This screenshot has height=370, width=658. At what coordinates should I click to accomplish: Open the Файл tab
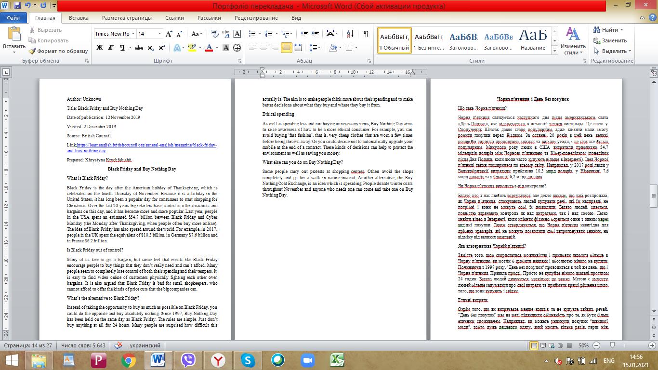tap(13, 18)
